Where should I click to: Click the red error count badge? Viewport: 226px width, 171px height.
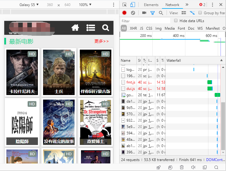click(x=202, y=5)
